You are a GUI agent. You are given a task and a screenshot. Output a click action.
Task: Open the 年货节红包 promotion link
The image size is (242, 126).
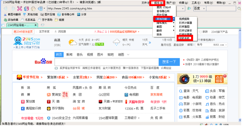pos(29,77)
